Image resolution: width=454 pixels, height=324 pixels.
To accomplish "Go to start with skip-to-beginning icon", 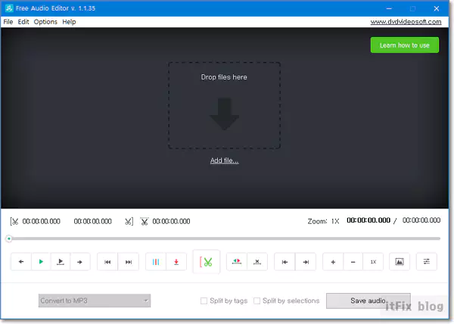I will point(285,262).
